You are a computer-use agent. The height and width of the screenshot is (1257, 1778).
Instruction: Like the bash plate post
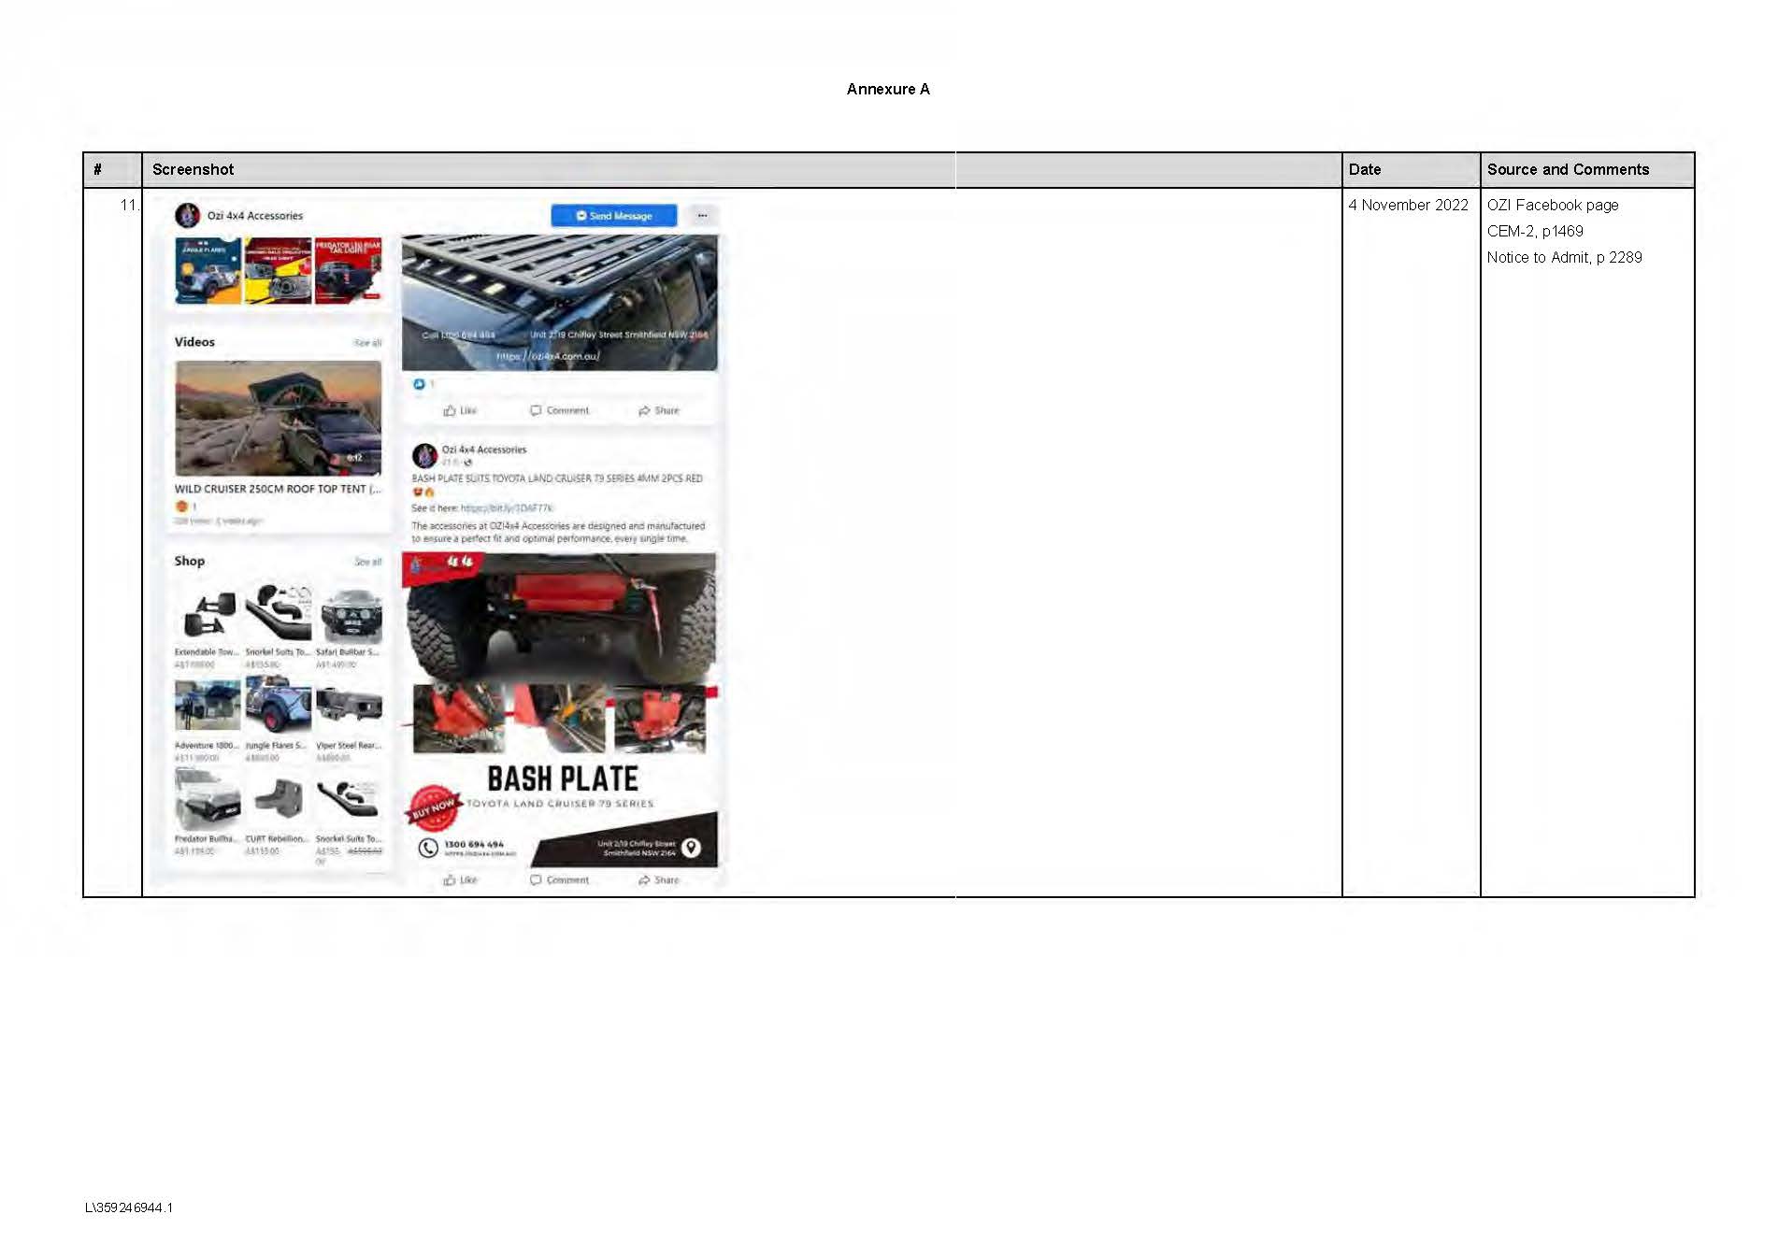coord(460,879)
